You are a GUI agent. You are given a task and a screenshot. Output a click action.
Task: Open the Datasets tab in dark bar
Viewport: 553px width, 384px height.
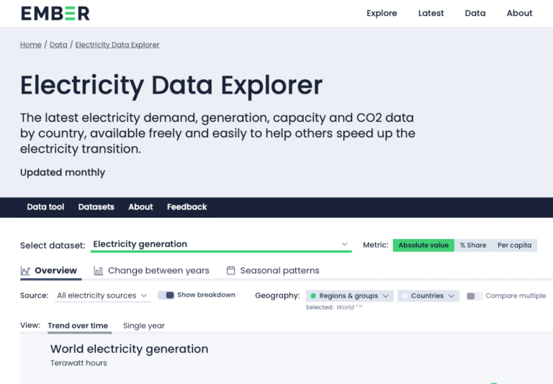[x=96, y=207]
